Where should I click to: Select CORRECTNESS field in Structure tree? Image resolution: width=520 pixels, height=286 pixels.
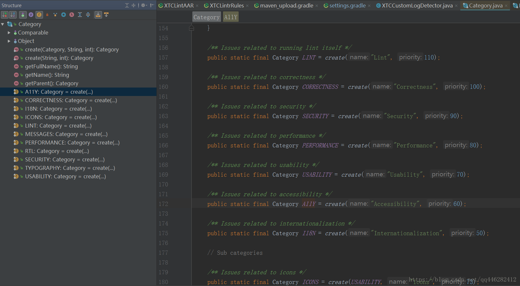(71, 100)
